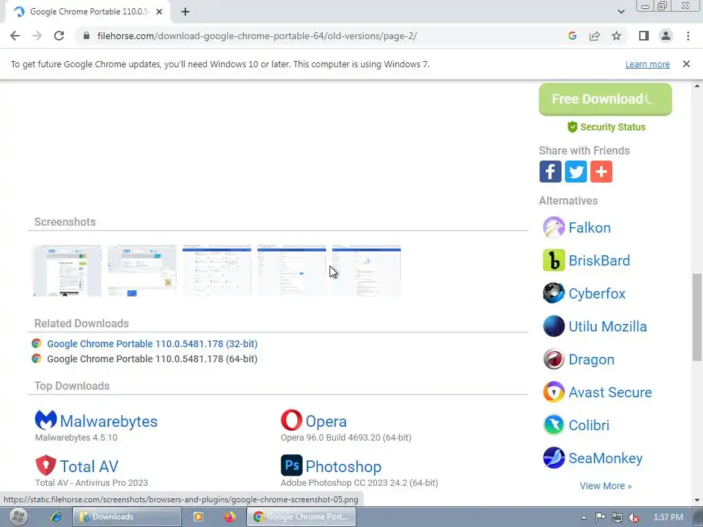Switch to the Downloads taskbar window
Screen dimensions: 703x527
click(127, 517)
